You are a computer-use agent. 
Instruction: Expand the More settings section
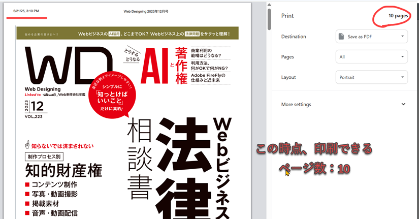343,104
